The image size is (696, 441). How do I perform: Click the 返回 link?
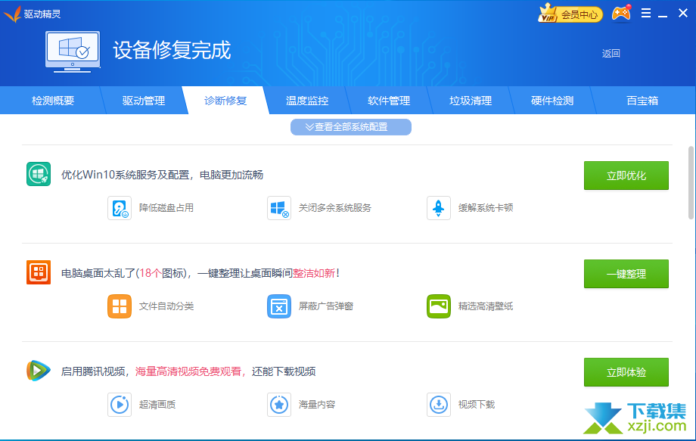click(611, 53)
